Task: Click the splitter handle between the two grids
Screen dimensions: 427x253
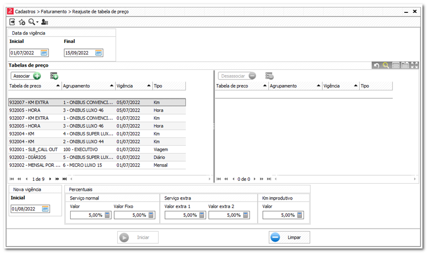Action: (x=214, y=126)
